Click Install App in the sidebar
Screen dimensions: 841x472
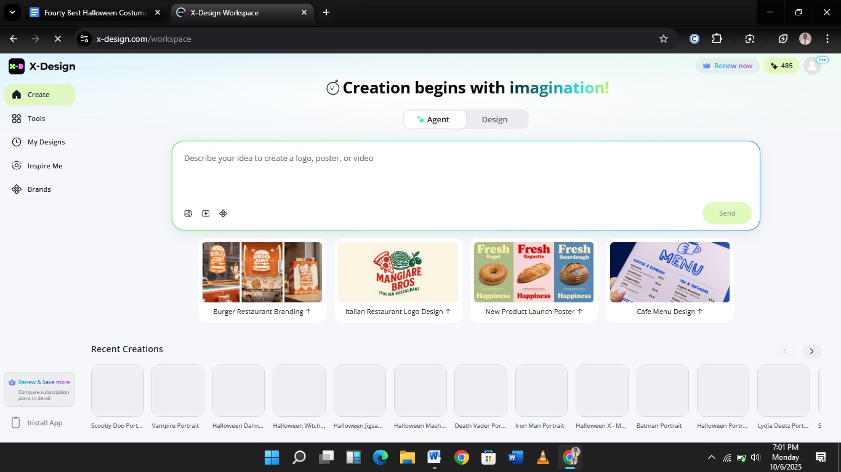click(x=44, y=423)
